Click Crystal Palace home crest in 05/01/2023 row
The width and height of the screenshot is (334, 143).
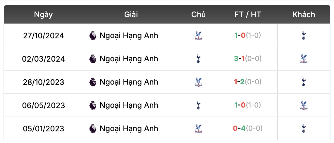coord(199,128)
